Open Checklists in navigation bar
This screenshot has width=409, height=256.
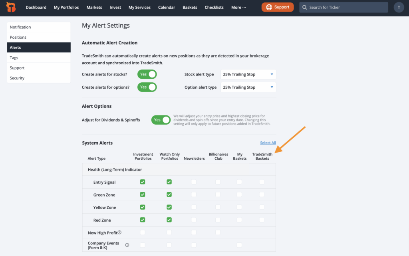pos(214,7)
